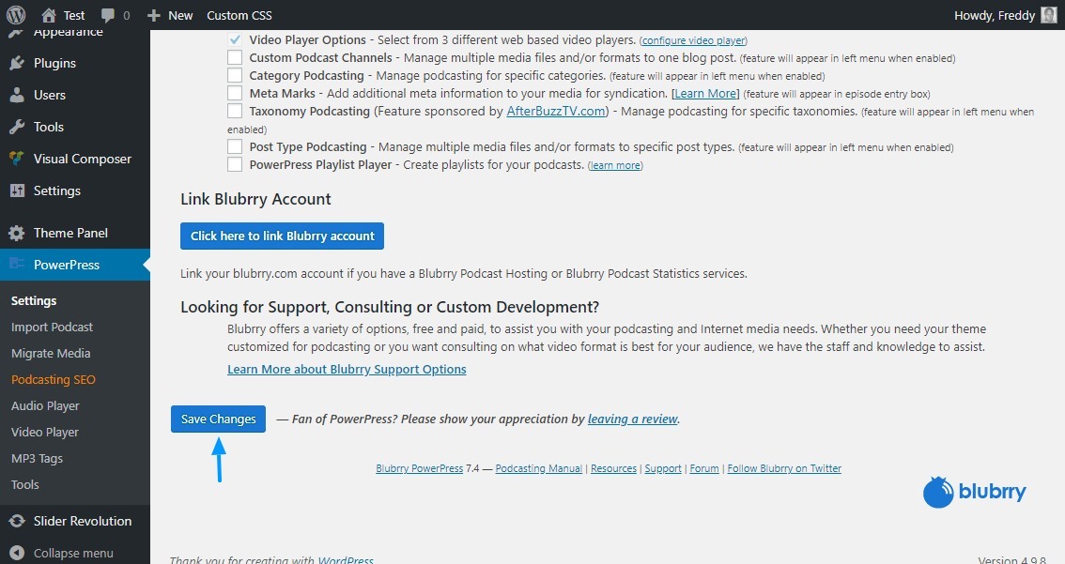The height and width of the screenshot is (564, 1065).
Task: Click Freddy's avatar thumbnail
Action: coord(1049,15)
